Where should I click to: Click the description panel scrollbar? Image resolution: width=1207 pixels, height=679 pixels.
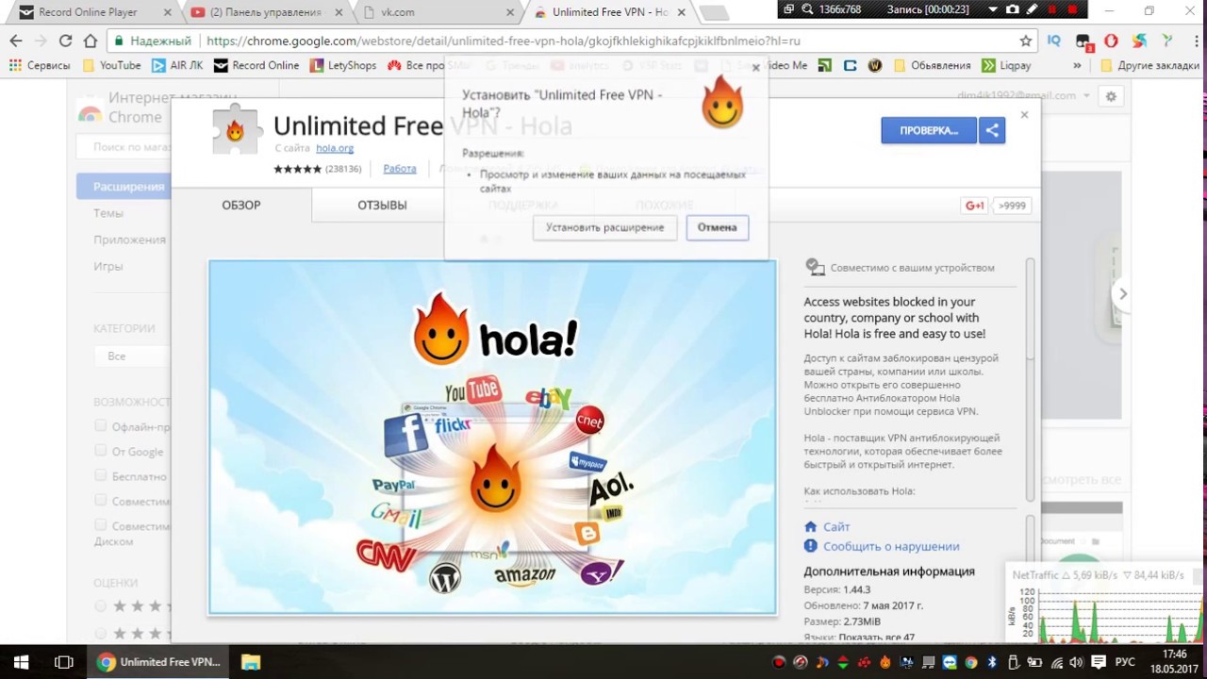(x=1031, y=308)
